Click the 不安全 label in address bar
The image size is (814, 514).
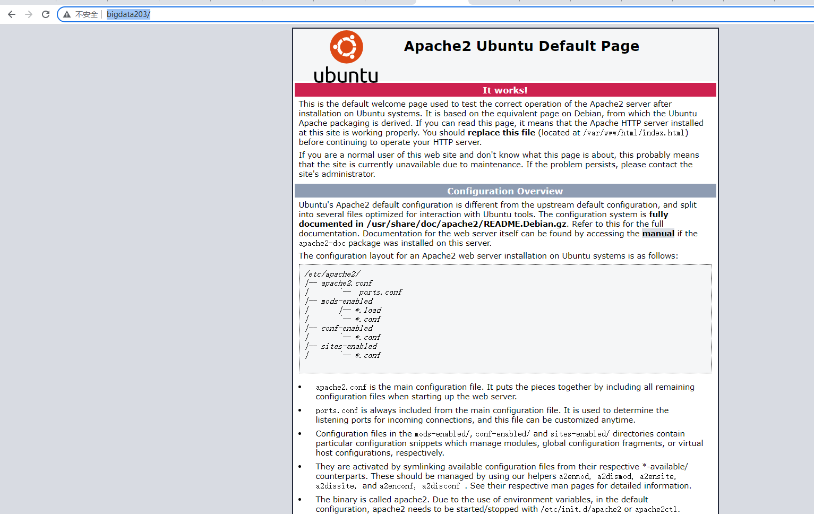(x=87, y=14)
